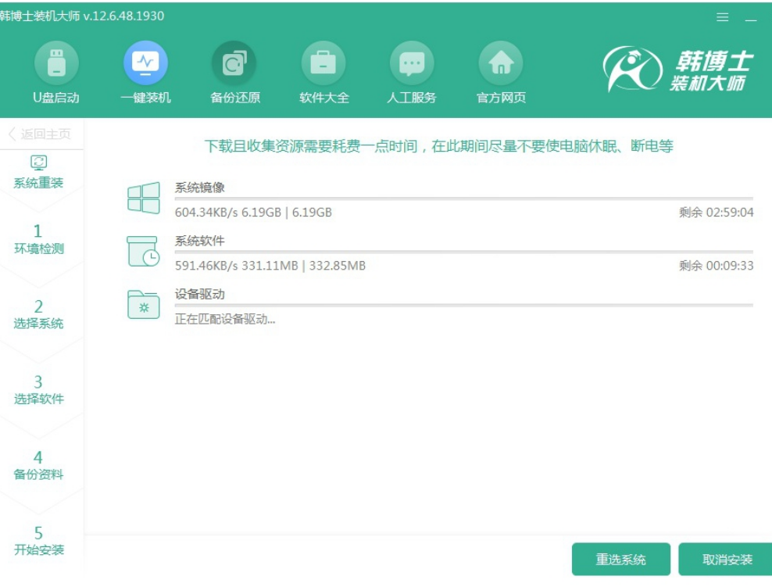Open the U盘启动 USB boot icon
This screenshot has width=772, height=587.
pos(56,64)
